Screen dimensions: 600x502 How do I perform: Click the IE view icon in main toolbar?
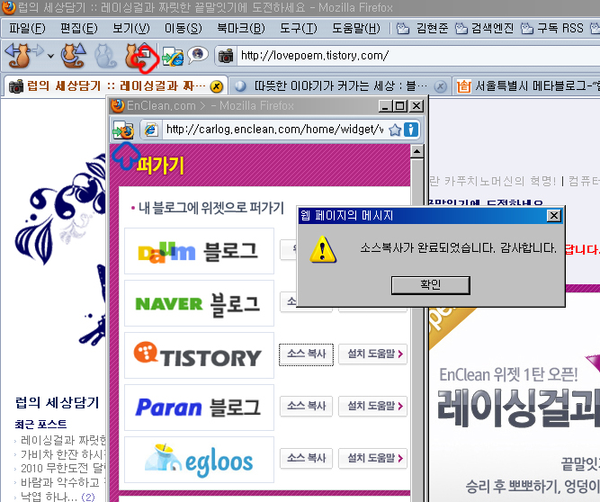click(173, 57)
